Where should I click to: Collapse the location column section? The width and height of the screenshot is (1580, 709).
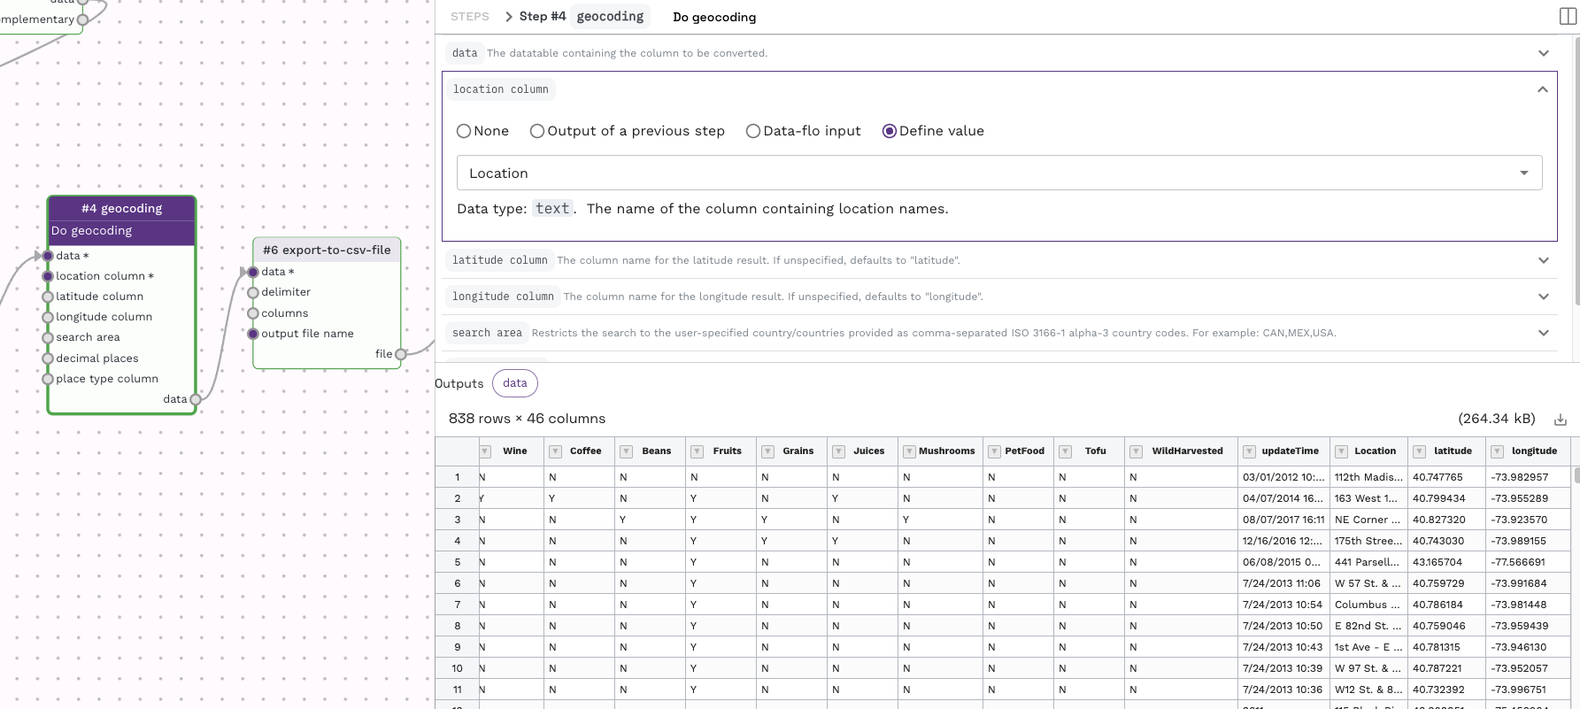coord(1543,89)
